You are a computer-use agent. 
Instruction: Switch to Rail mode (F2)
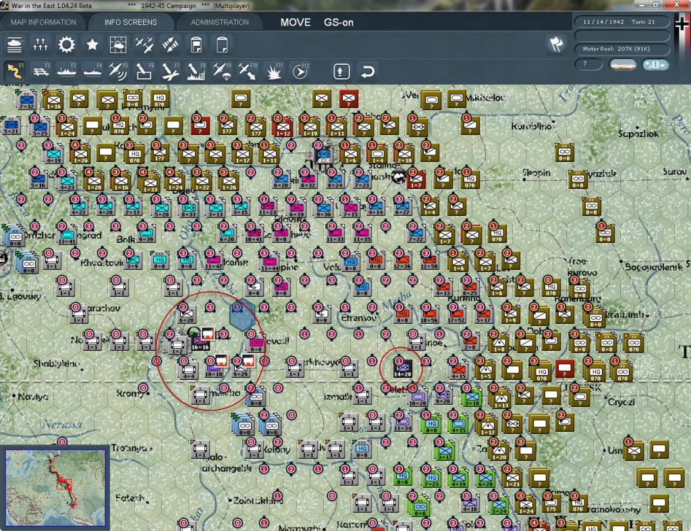click(41, 71)
